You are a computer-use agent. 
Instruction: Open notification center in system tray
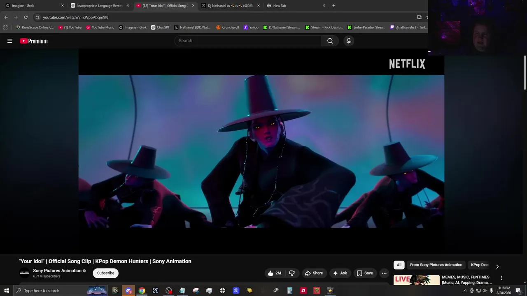[x=518, y=291]
